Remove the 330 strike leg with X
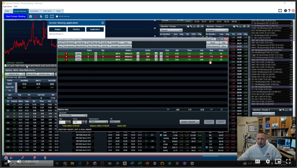Viewport: 297px width, 168px height. tap(66, 57)
